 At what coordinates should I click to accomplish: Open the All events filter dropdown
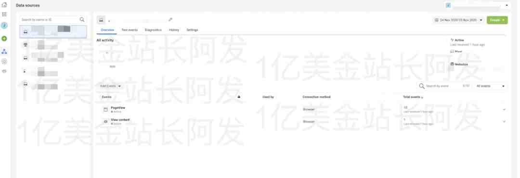click(x=490, y=86)
